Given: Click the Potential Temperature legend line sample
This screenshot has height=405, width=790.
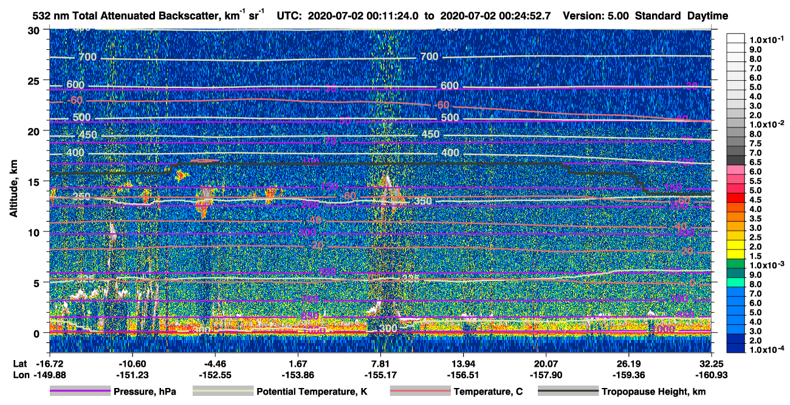Looking at the screenshot, I should point(222,392).
